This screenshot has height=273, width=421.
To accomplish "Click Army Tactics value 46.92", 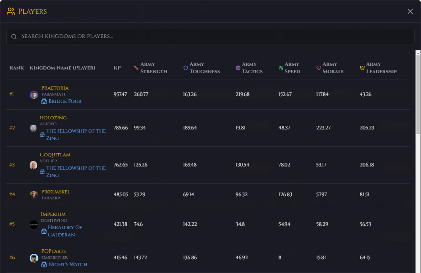I will (x=242, y=257).
